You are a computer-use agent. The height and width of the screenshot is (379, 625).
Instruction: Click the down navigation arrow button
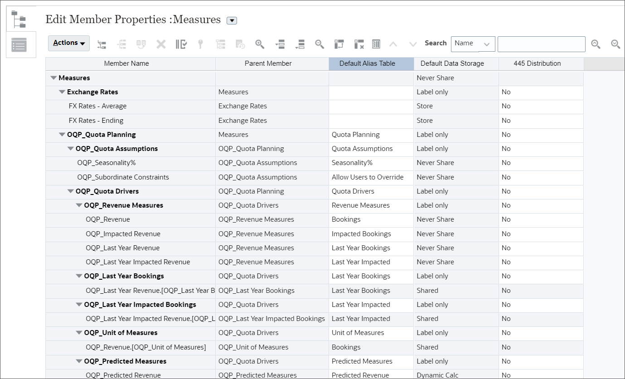pos(413,44)
